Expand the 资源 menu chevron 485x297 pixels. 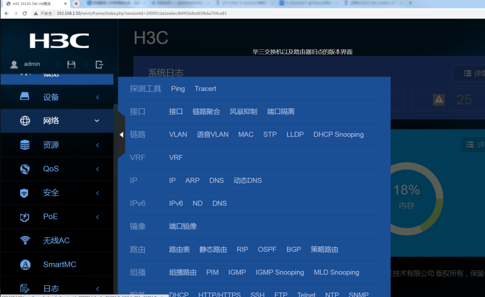[97, 145]
